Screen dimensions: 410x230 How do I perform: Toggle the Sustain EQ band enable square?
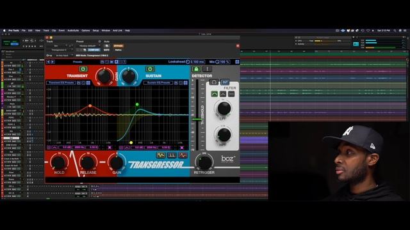coord(121,148)
